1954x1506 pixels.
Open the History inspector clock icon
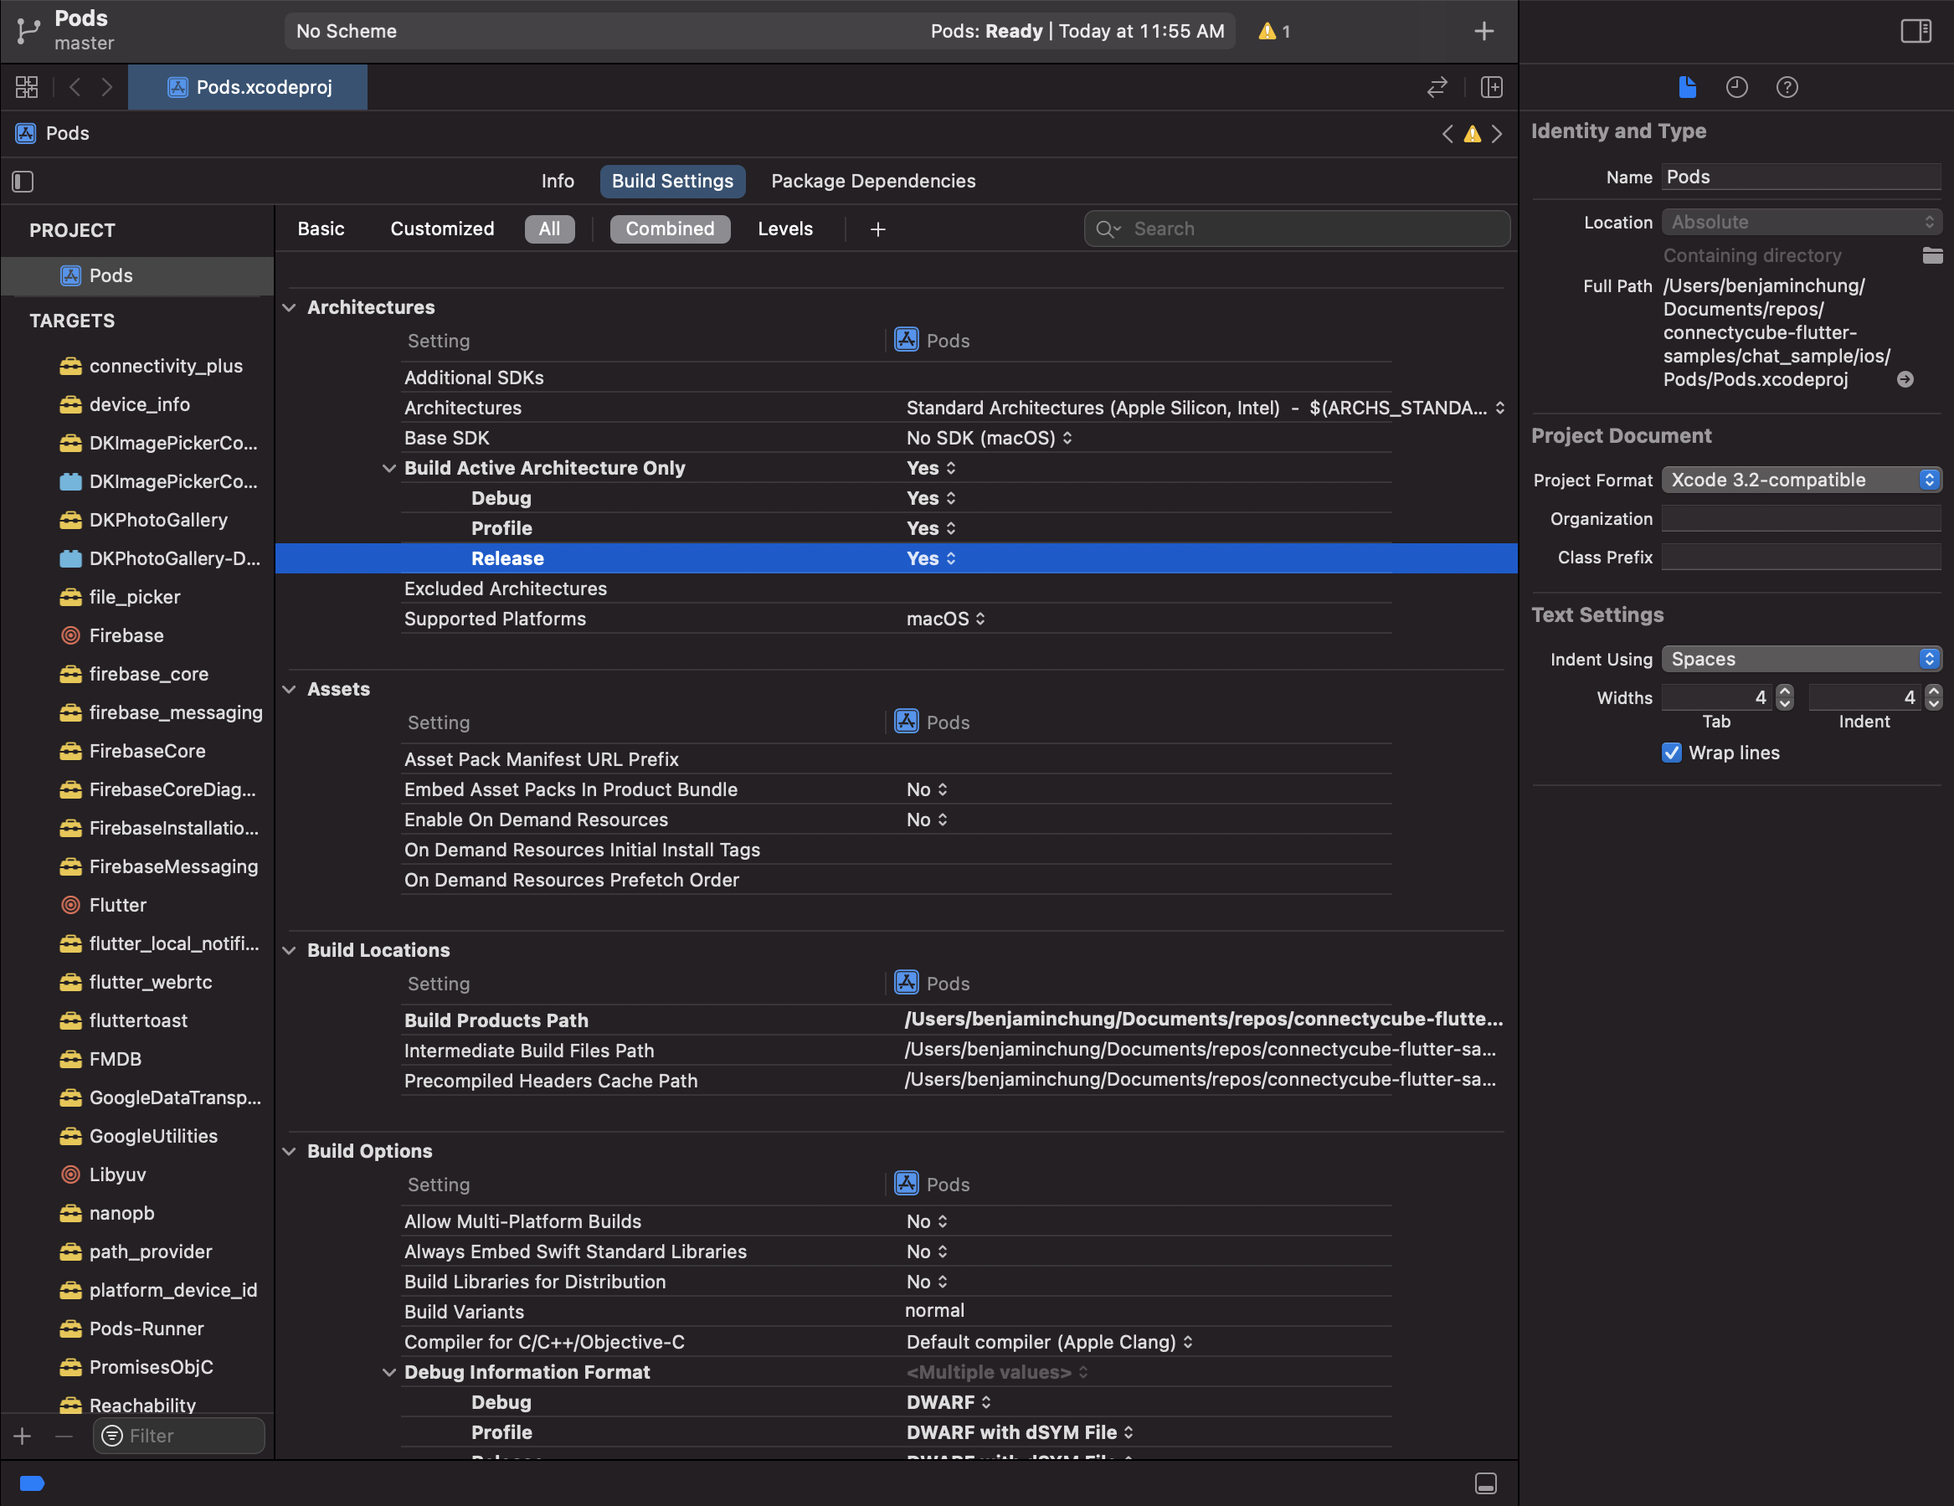(x=1736, y=87)
